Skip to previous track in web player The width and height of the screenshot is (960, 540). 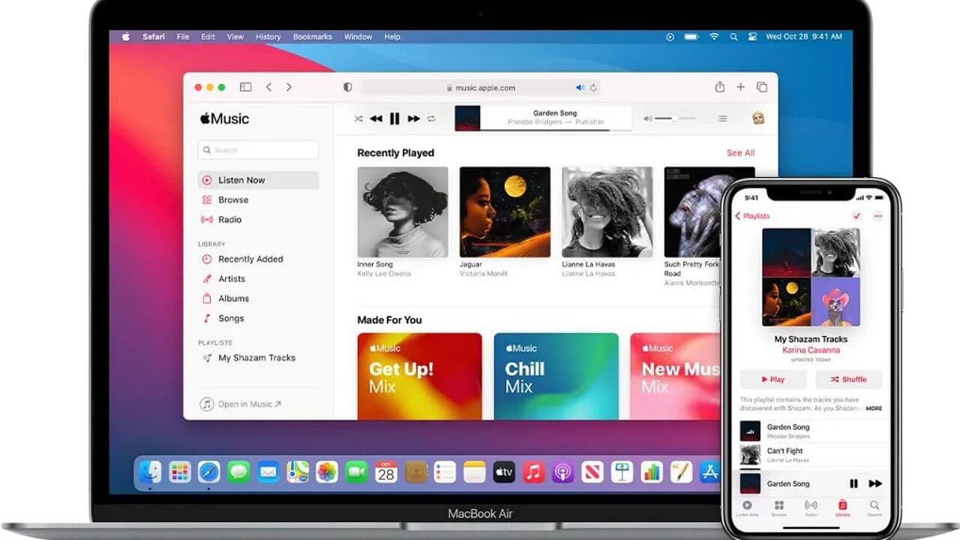point(376,118)
